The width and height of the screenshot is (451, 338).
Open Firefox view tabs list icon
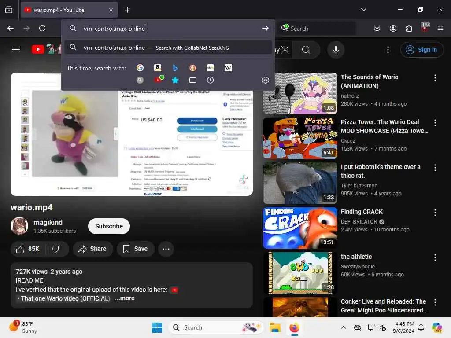coord(9,10)
